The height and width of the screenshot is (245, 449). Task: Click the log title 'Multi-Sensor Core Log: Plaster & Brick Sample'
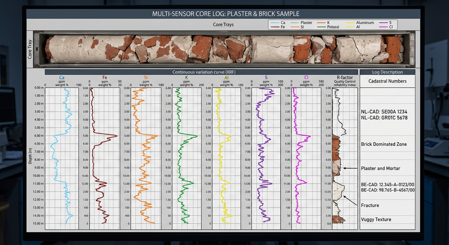click(x=226, y=14)
